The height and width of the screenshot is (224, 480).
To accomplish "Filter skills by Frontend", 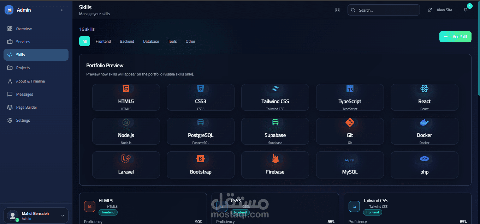I will coord(103,41).
